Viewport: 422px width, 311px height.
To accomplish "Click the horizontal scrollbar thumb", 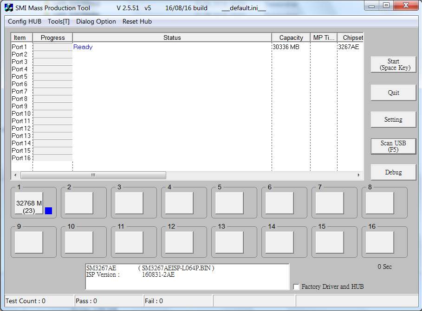I will (x=93, y=175).
